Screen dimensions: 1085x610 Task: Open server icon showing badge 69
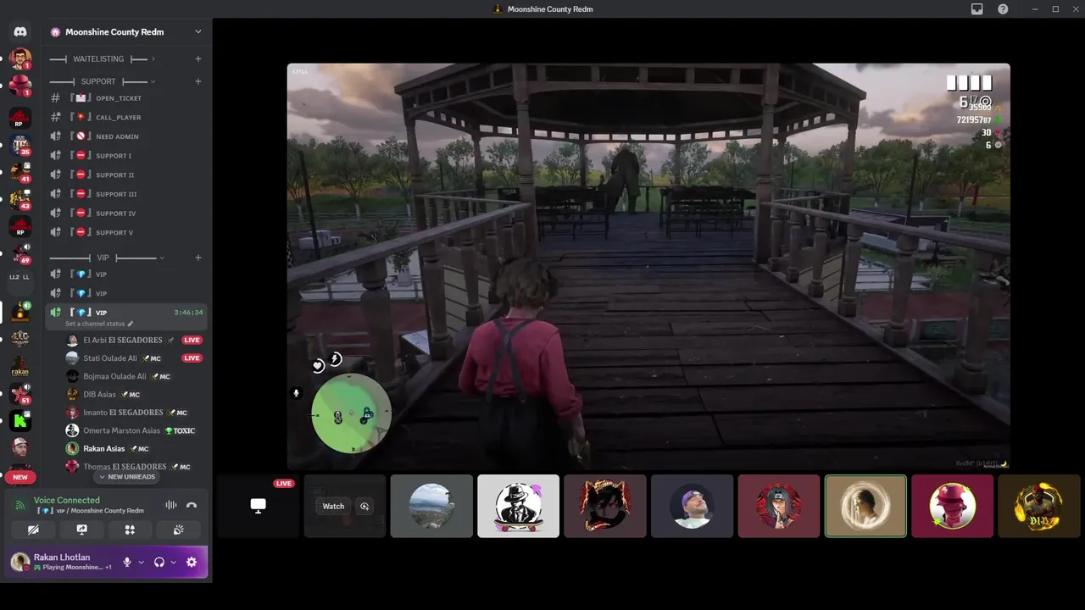(20, 253)
